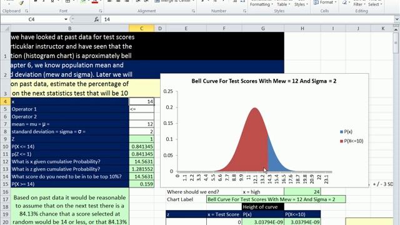Select the P(X <= 14) result 0.841345
400x225 pixels.
tap(142, 146)
